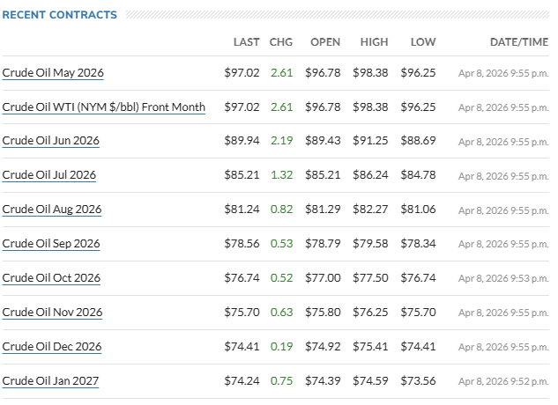Select the 0.75 change value for Jan 2027
Viewport: 558px width, 405px height.
pyautogui.click(x=281, y=381)
